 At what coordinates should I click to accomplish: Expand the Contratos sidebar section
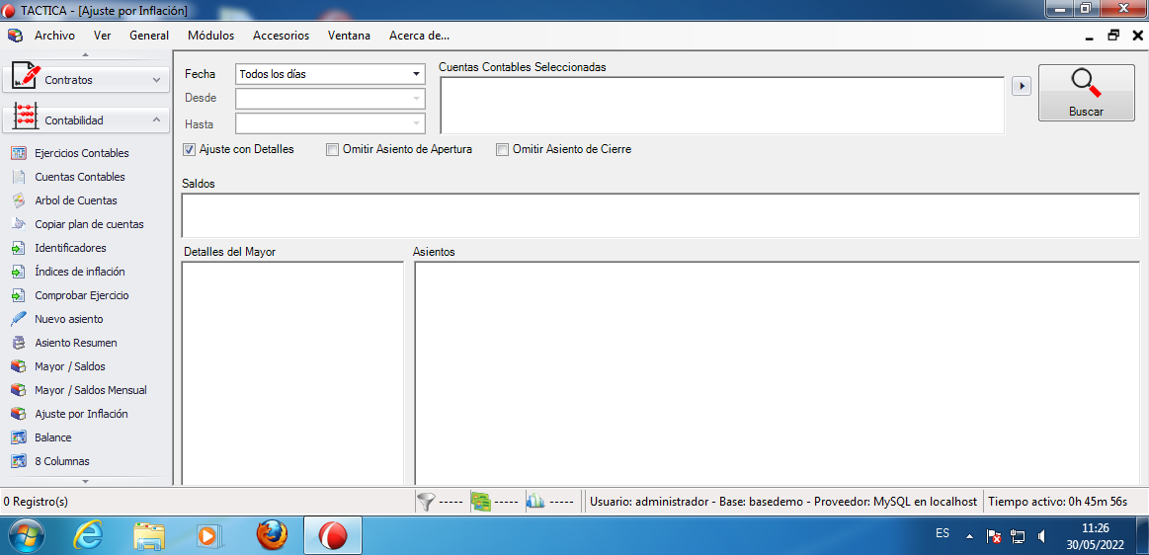point(156,79)
